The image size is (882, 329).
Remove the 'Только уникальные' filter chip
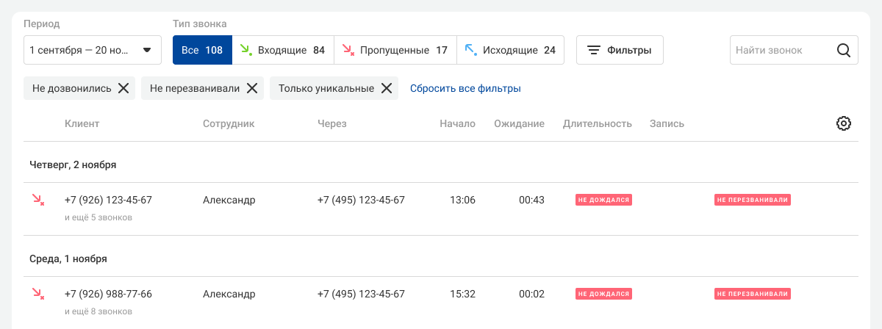(386, 88)
